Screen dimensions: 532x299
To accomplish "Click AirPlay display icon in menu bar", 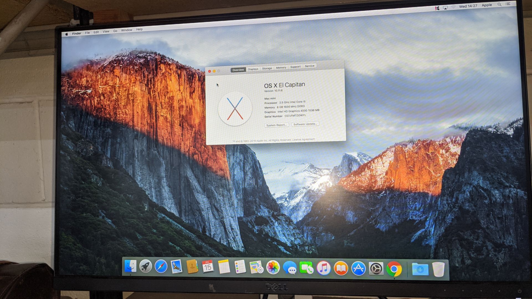I will 445,7.
